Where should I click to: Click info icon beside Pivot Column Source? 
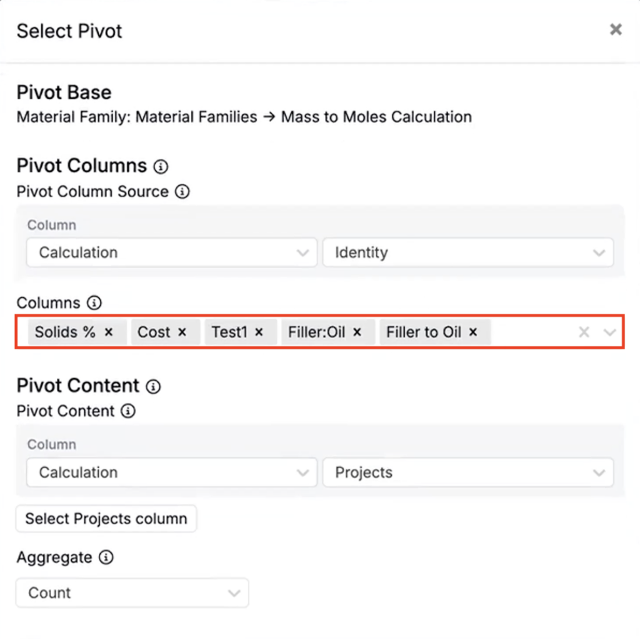tap(182, 192)
